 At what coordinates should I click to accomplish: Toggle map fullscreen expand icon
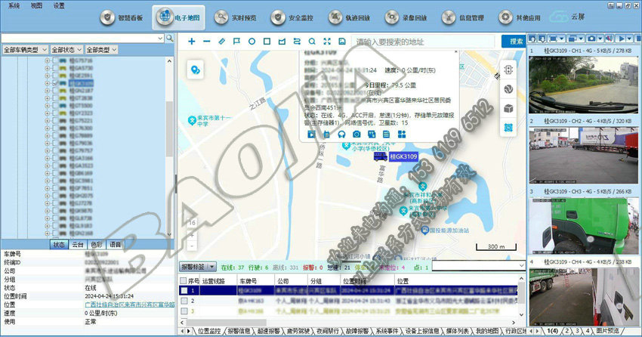point(326,41)
